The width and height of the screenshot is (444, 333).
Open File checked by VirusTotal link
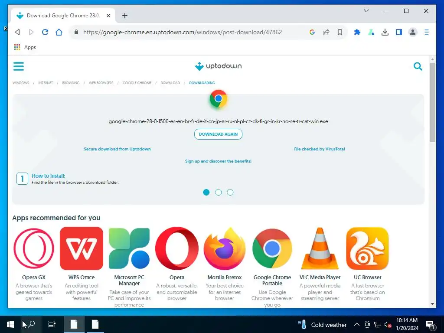point(320,149)
